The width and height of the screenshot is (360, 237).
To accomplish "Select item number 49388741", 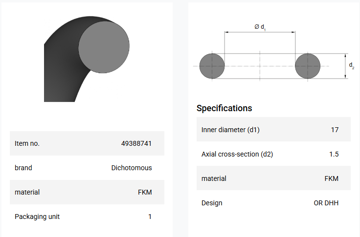I will tap(136, 143).
